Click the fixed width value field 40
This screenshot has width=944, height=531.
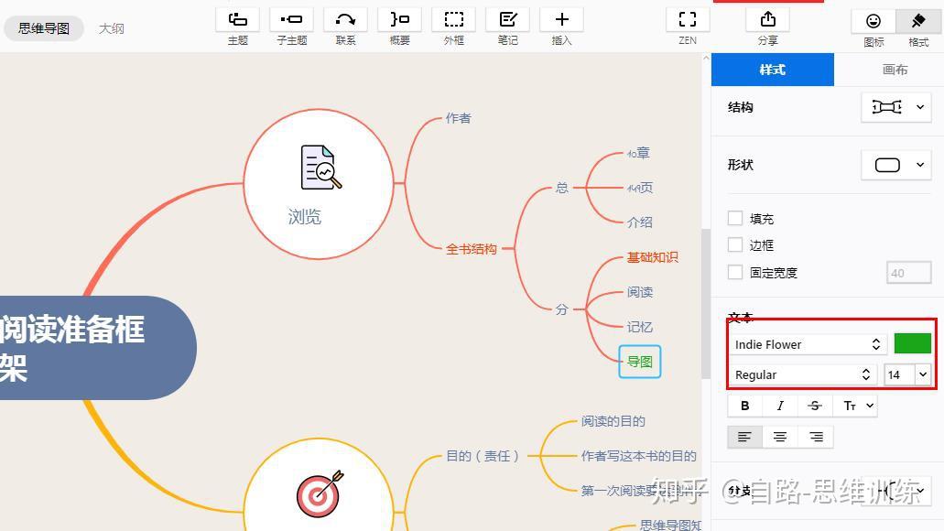(908, 273)
